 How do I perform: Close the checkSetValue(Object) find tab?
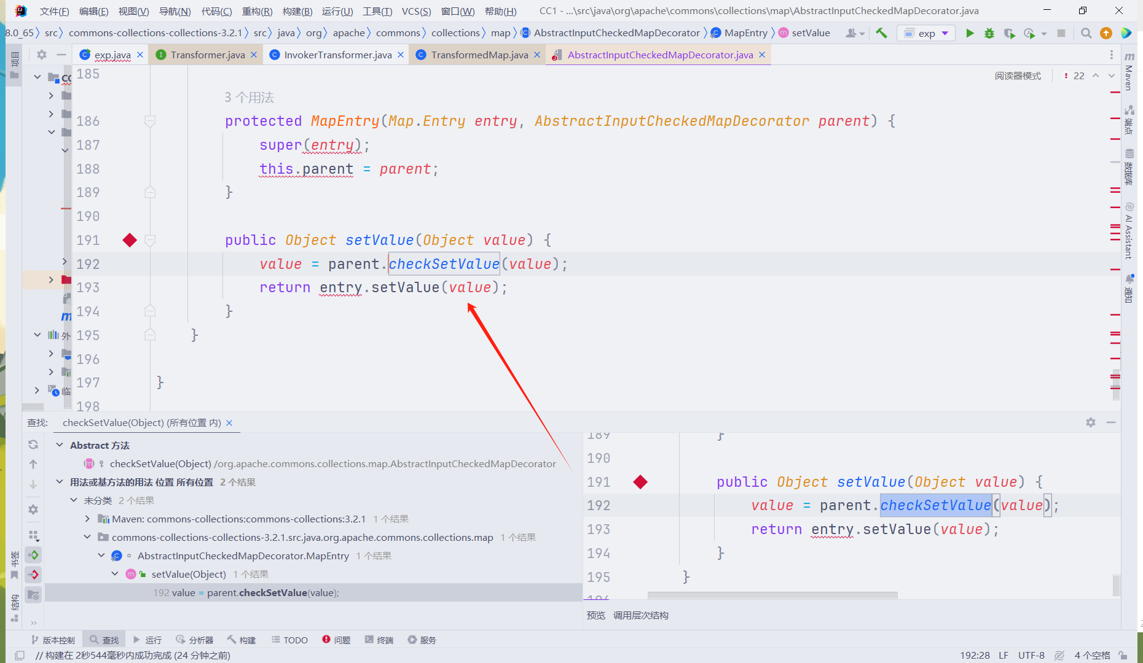(229, 423)
